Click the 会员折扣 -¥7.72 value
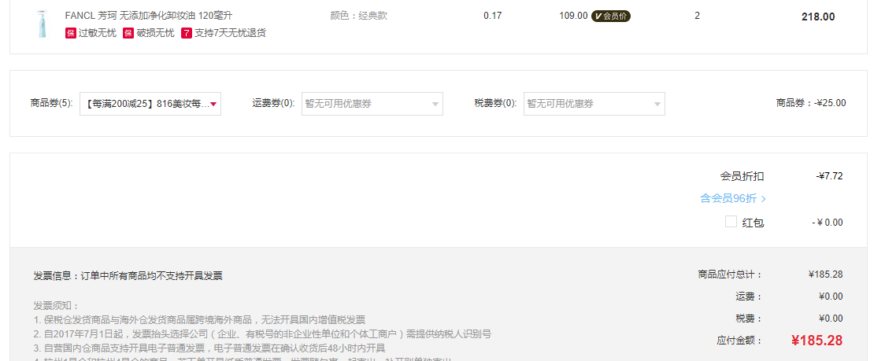This screenshot has height=361, width=885. 829,176
